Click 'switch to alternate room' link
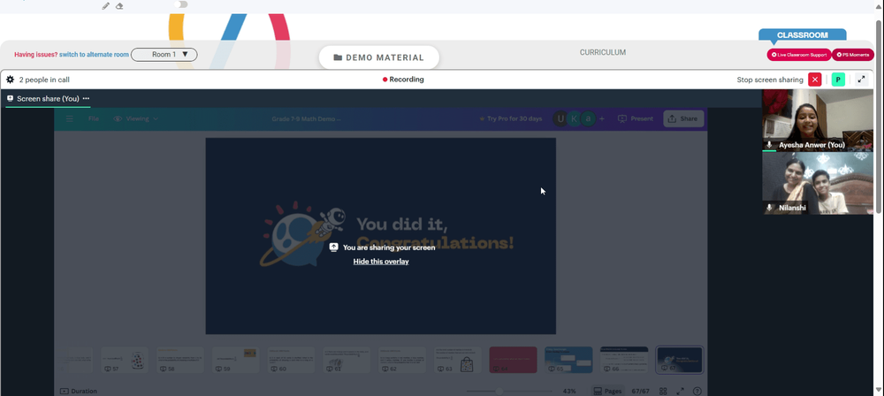Screen dimensions: 884x396 pyautogui.click(x=95, y=55)
